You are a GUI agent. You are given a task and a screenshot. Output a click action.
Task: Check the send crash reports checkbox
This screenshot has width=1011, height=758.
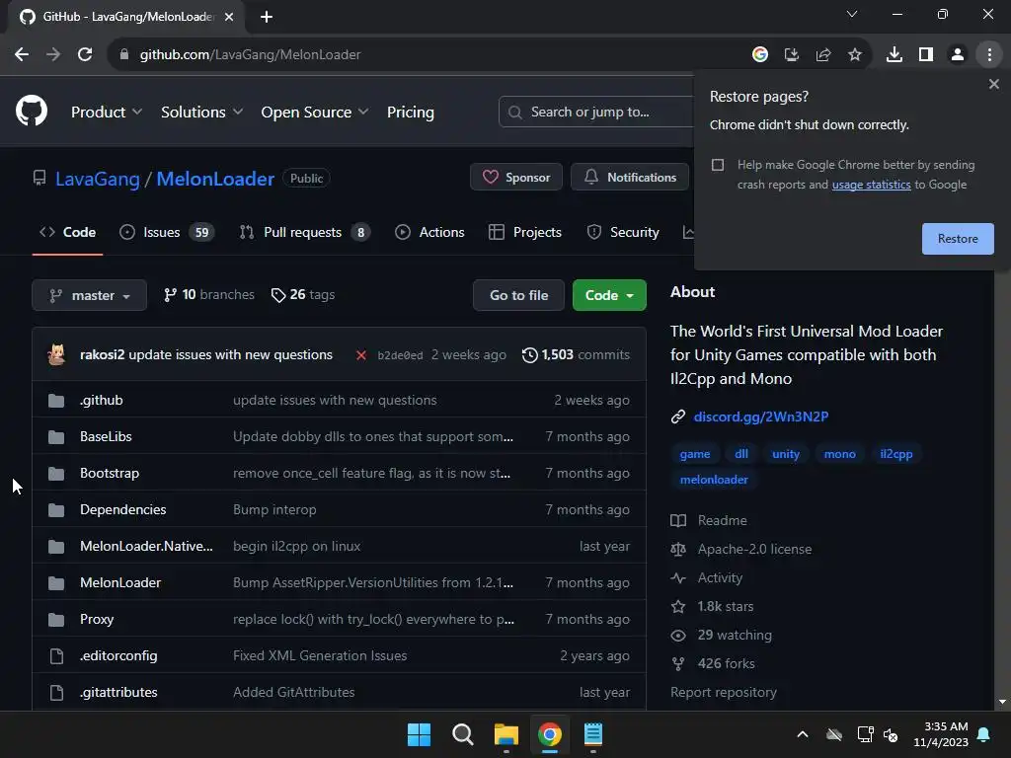[718, 165]
